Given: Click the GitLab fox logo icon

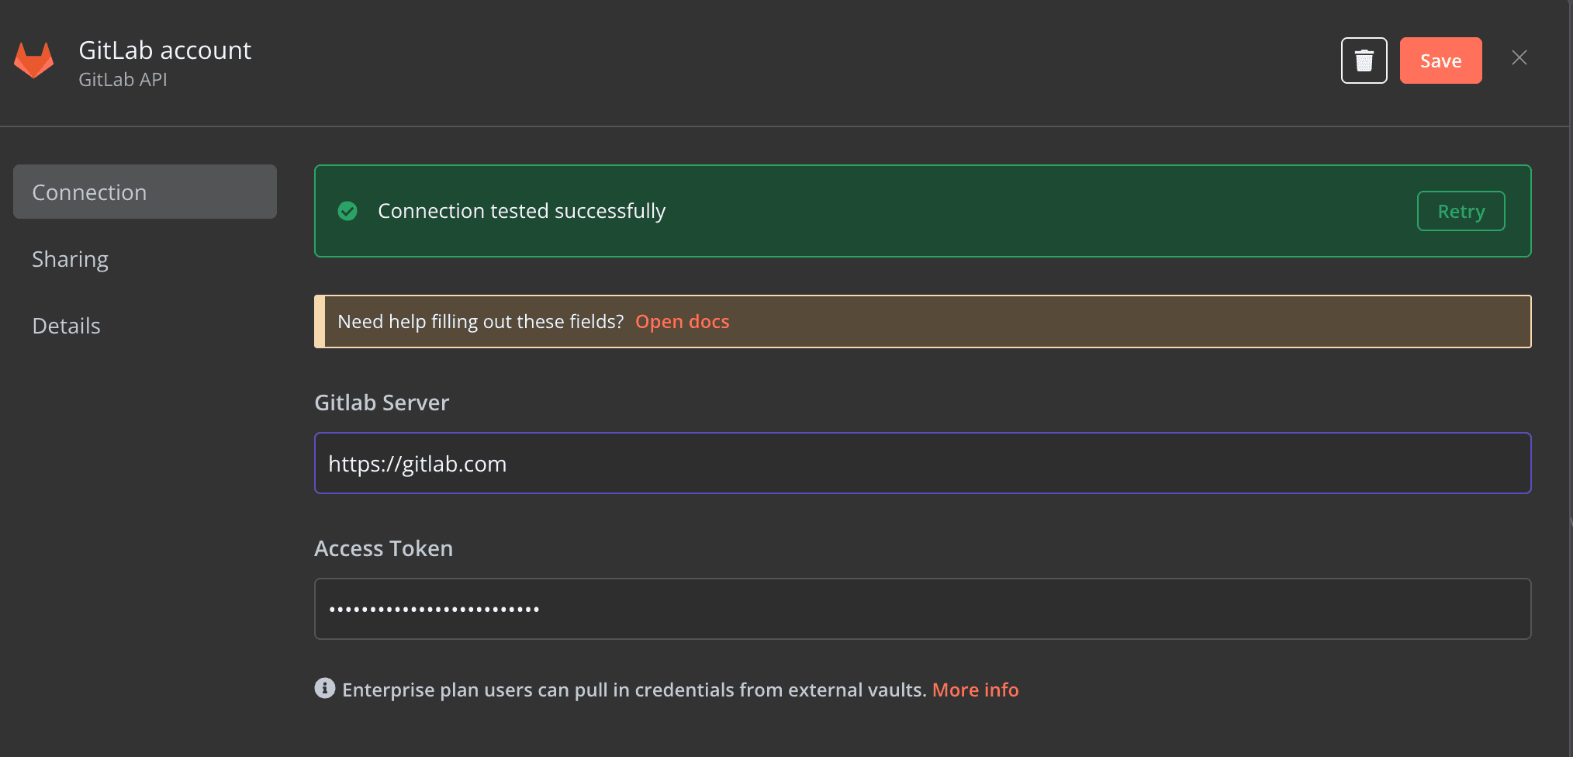Looking at the screenshot, I should click(x=34, y=60).
